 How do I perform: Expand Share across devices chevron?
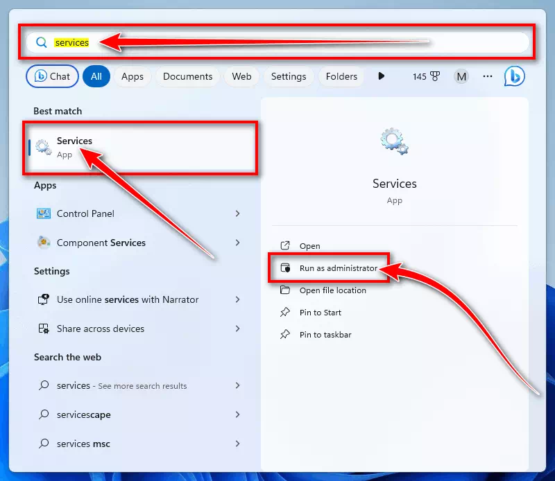tap(237, 329)
